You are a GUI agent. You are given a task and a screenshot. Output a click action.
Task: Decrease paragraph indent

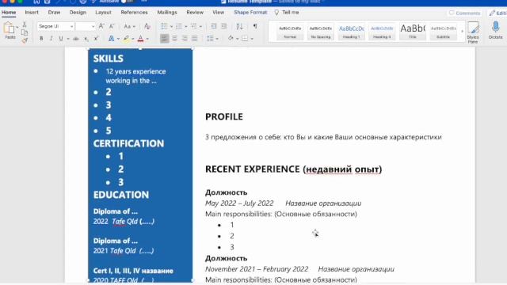214,26
